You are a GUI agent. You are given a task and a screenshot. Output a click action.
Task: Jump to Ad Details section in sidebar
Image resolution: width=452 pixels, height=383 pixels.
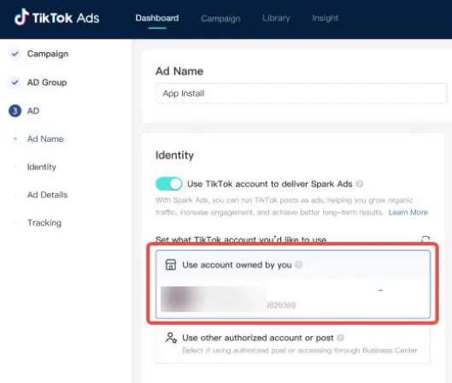(x=47, y=195)
